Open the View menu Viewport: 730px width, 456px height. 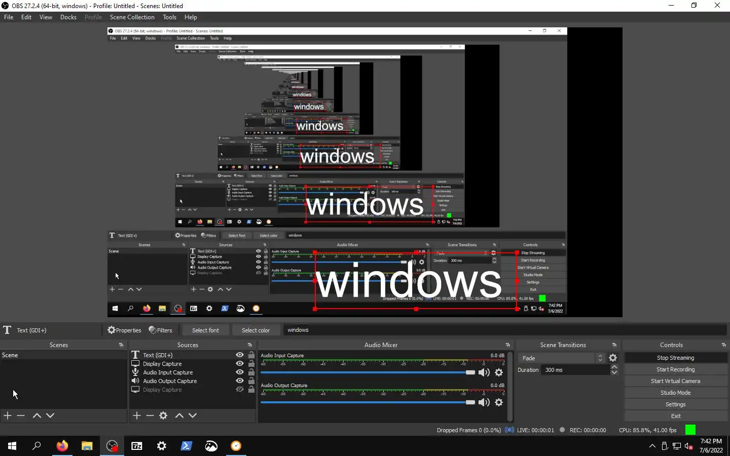coord(46,17)
